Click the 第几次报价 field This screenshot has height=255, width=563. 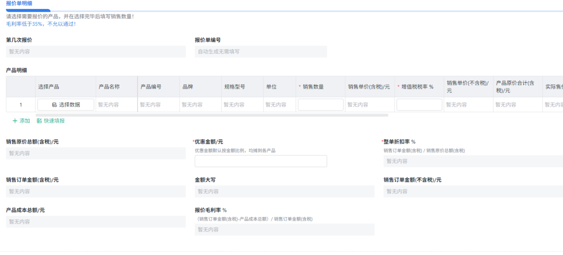(96, 52)
